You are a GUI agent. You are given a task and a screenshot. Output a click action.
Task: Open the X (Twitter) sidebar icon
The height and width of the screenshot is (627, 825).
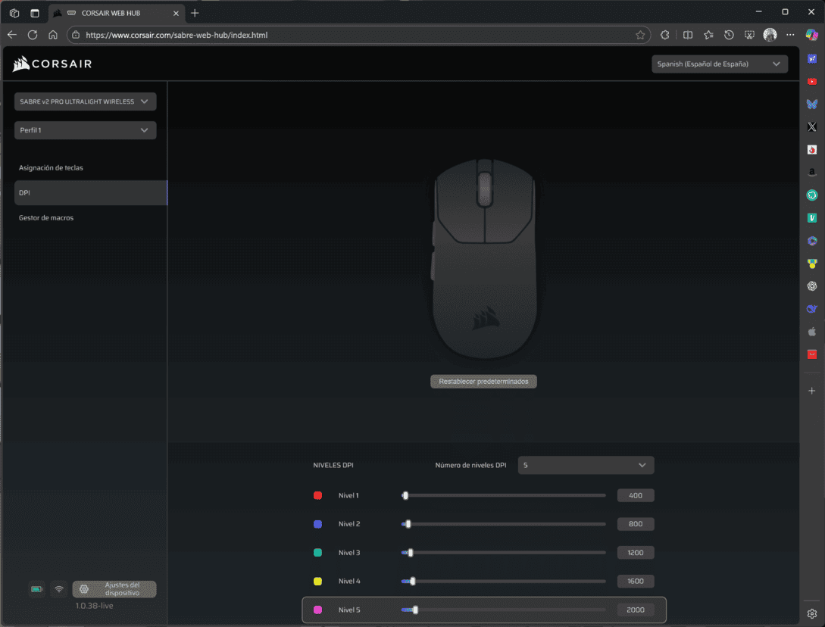(x=812, y=127)
